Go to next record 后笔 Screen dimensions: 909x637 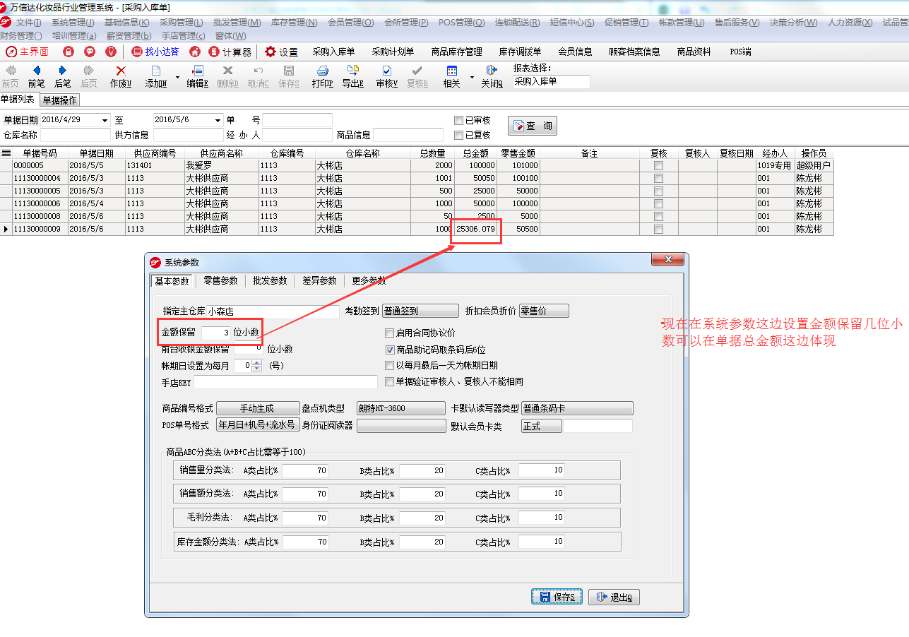(x=62, y=76)
